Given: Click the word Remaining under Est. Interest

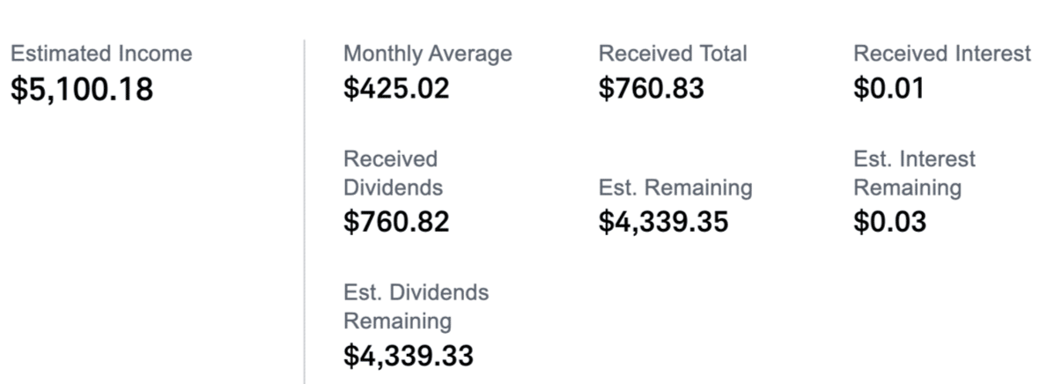Looking at the screenshot, I should pyautogui.click(x=907, y=188).
